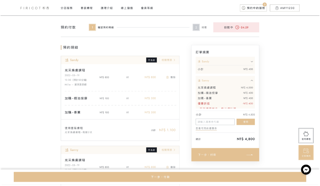Open 線上儲值 menu
The height and width of the screenshot is (186, 320).
pyautogui.click(x=127, y=8)
